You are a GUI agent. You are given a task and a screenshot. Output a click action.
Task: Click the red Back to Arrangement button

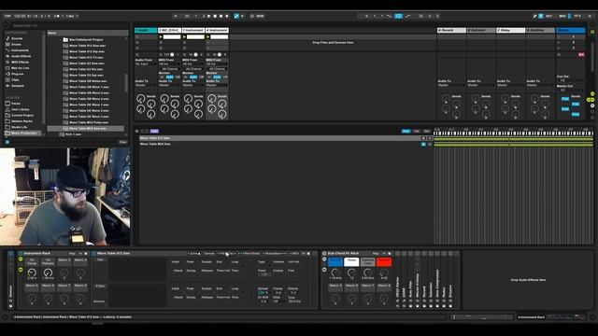pyautogui.click(x=581, y=54)
